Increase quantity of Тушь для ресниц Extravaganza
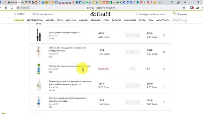The image size is (203, 114). click(x=138, y=35)
